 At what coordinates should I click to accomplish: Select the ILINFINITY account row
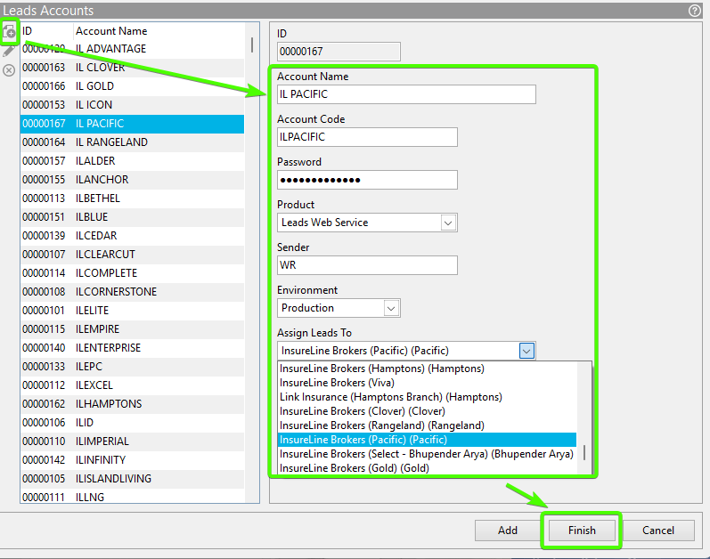(x=132, y=460)
